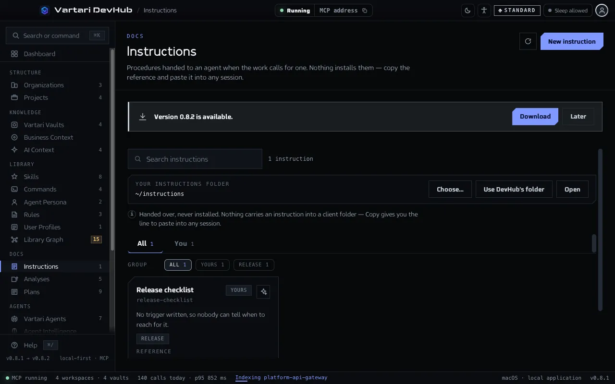Open accessibility options icon
This screenshot has width=615, height=384.
pos(484,11)
